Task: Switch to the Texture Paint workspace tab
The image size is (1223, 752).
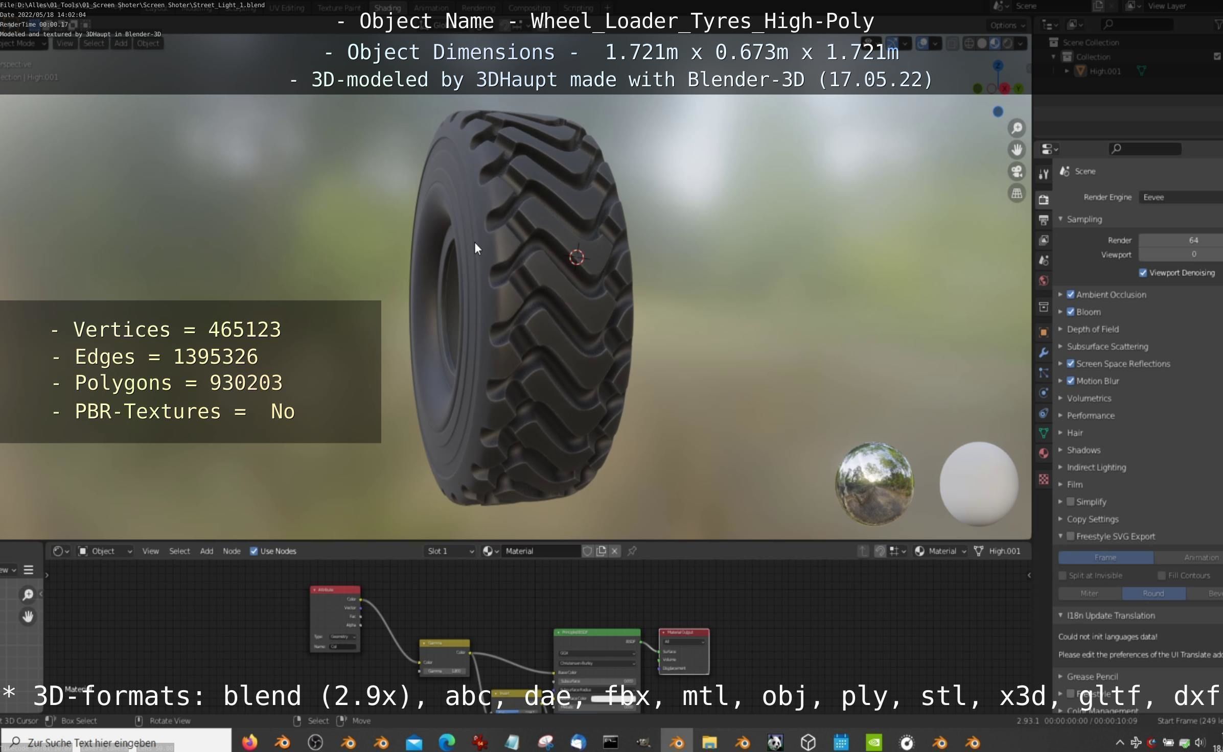Action: (339, 8)
